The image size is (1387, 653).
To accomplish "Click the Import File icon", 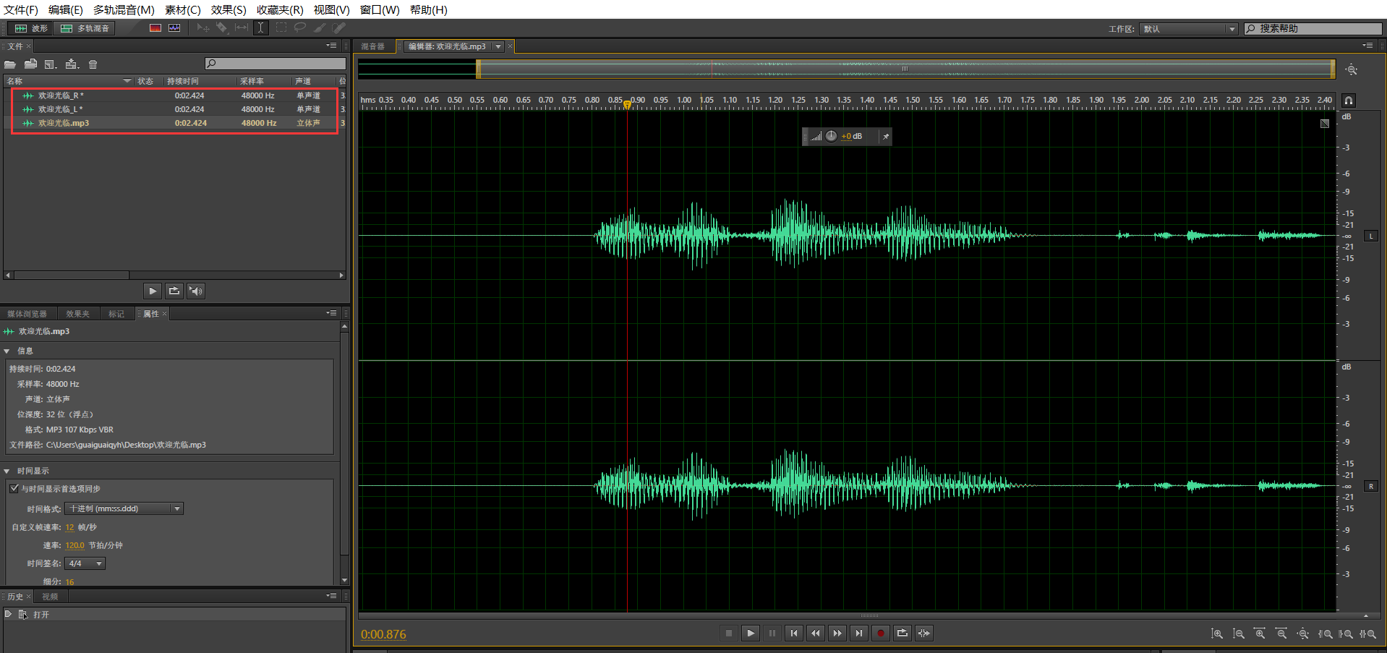I will point(31,64).
